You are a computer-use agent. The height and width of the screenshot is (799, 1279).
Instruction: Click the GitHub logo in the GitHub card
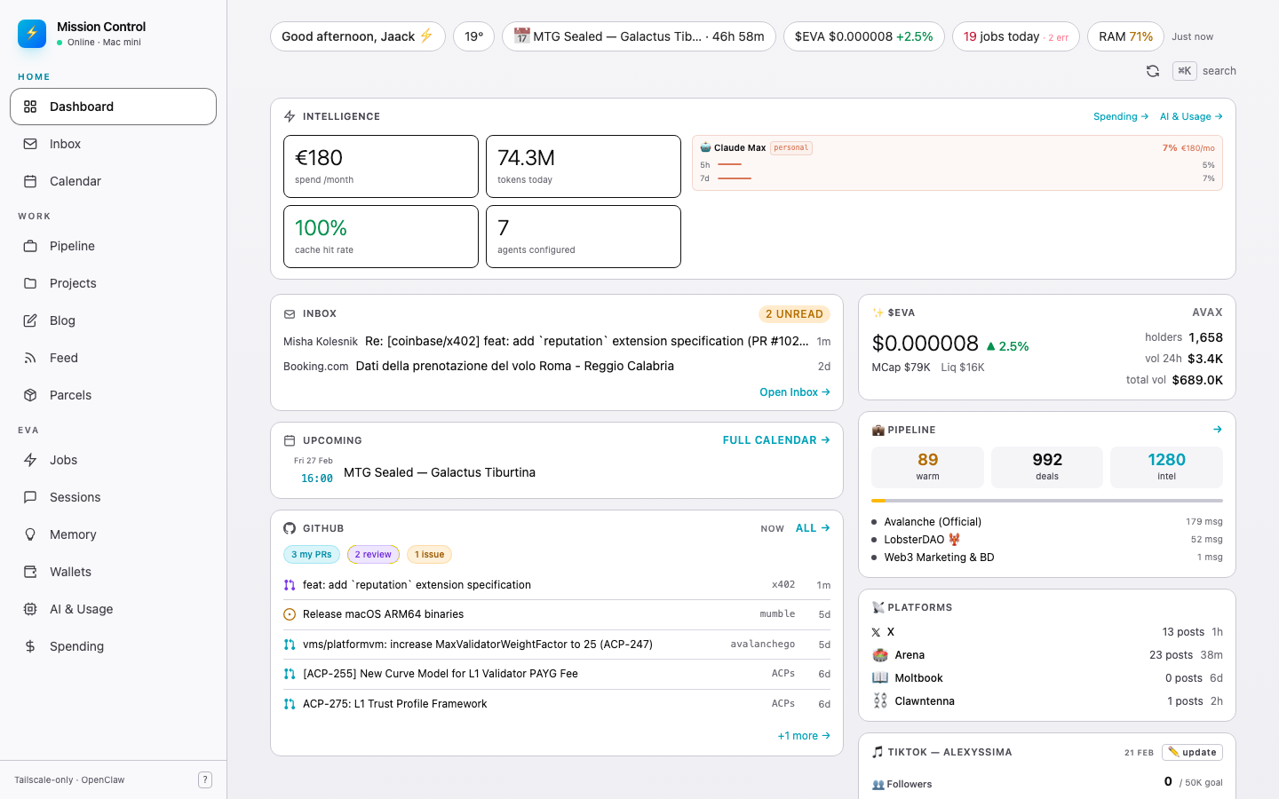click(x=290, y=528)
